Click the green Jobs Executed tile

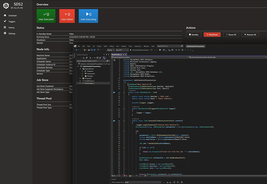pyautogui.click(x=46, y=16)
